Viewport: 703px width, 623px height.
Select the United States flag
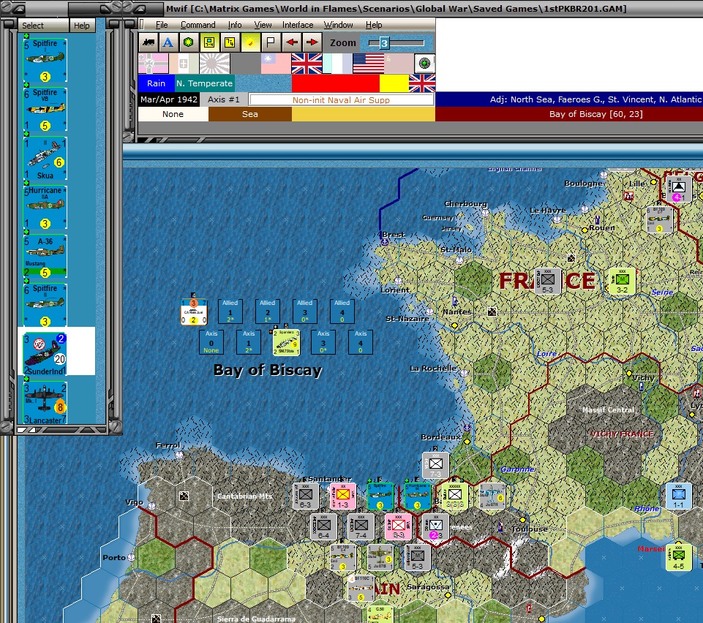(x=368, y=64)
